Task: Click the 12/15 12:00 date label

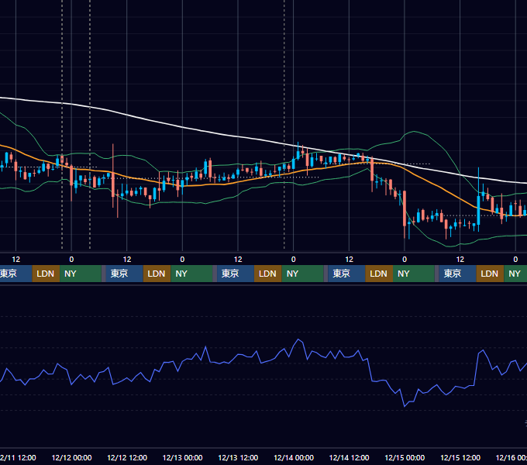Action: [460, 457]
